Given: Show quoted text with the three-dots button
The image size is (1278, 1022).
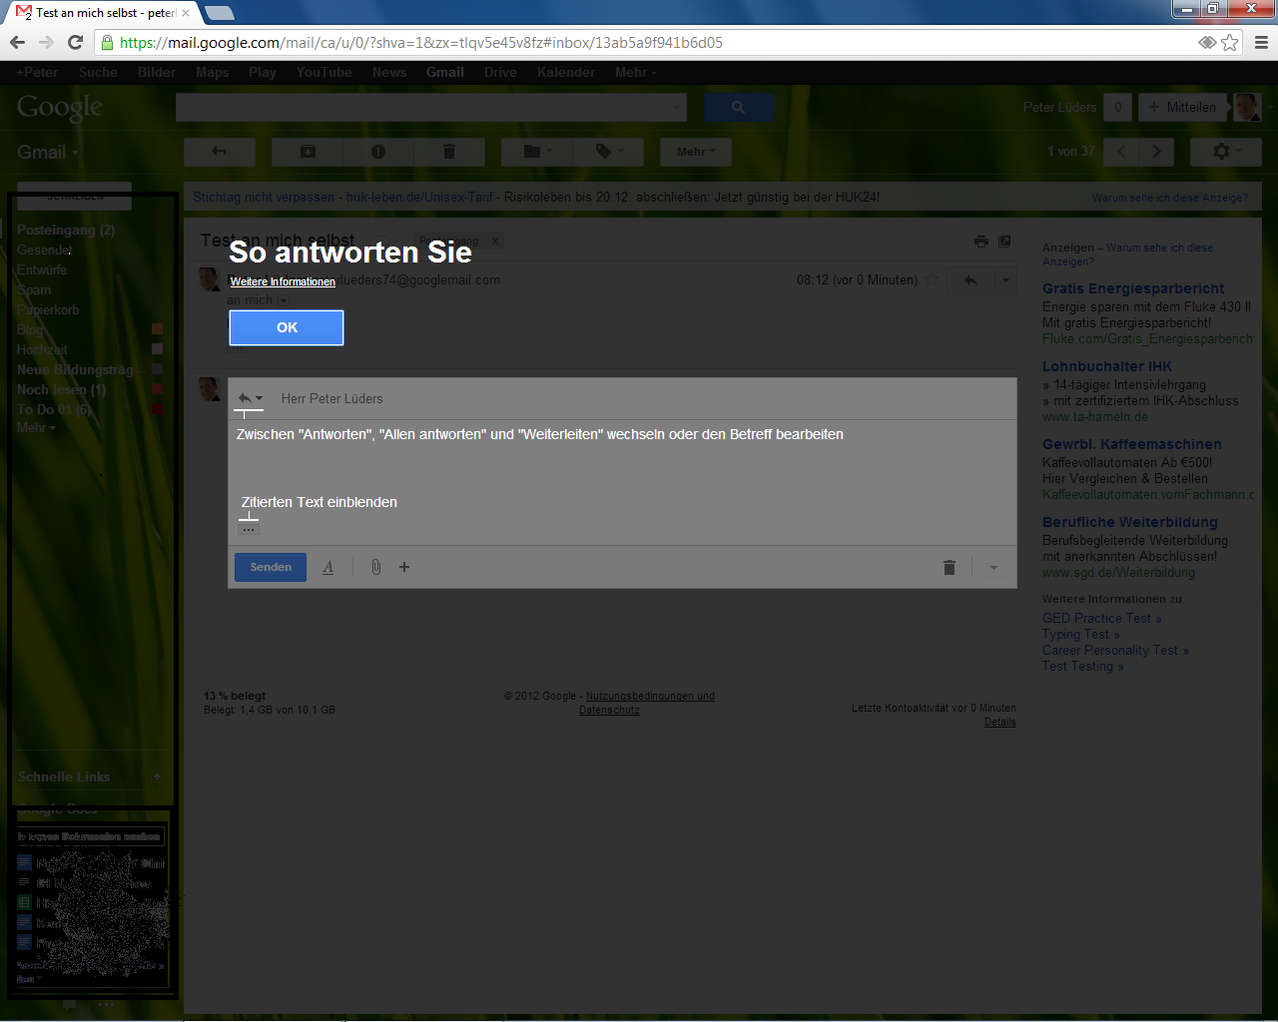Looking at the screenshot, I should pos(249,529).
